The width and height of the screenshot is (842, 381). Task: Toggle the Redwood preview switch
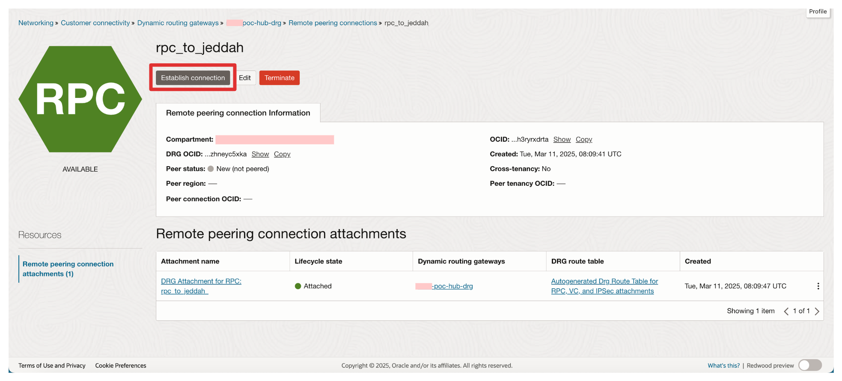tap(809, 365)
